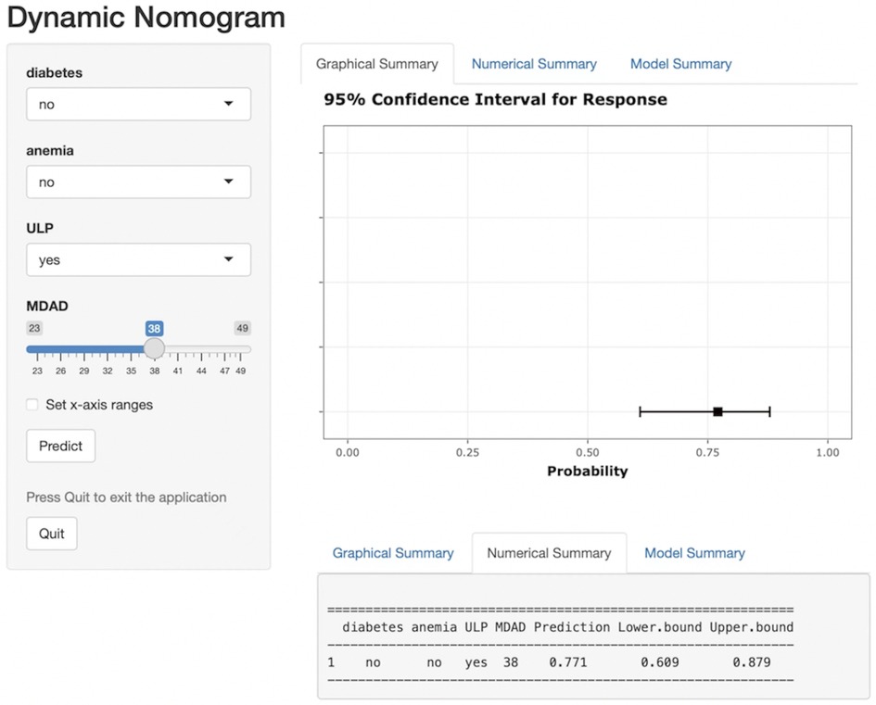Open the ULP dropdown showing yes
The height and width of the screenshot is (705, 876).
tap(138, 260)
